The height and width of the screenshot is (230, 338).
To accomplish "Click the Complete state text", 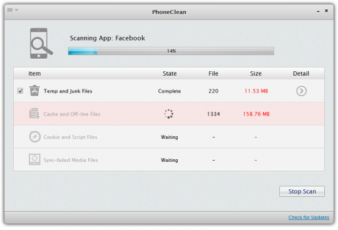I will 170,91.
